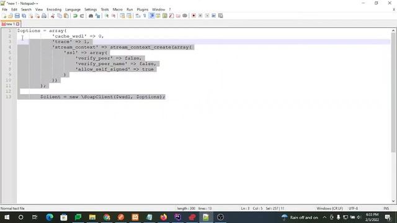Select the 'new 1' document tab

pos(10,24)
